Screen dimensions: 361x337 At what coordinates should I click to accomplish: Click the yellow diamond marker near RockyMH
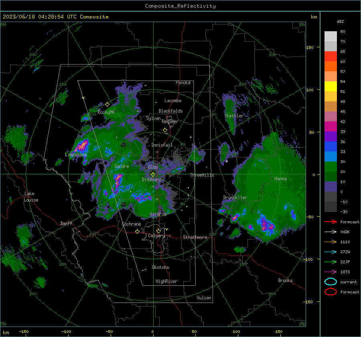pyautogui.click(x=107, y=105)
